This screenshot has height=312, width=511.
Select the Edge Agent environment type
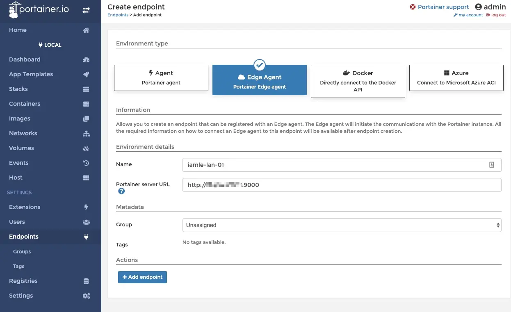[x=260, y=80]
